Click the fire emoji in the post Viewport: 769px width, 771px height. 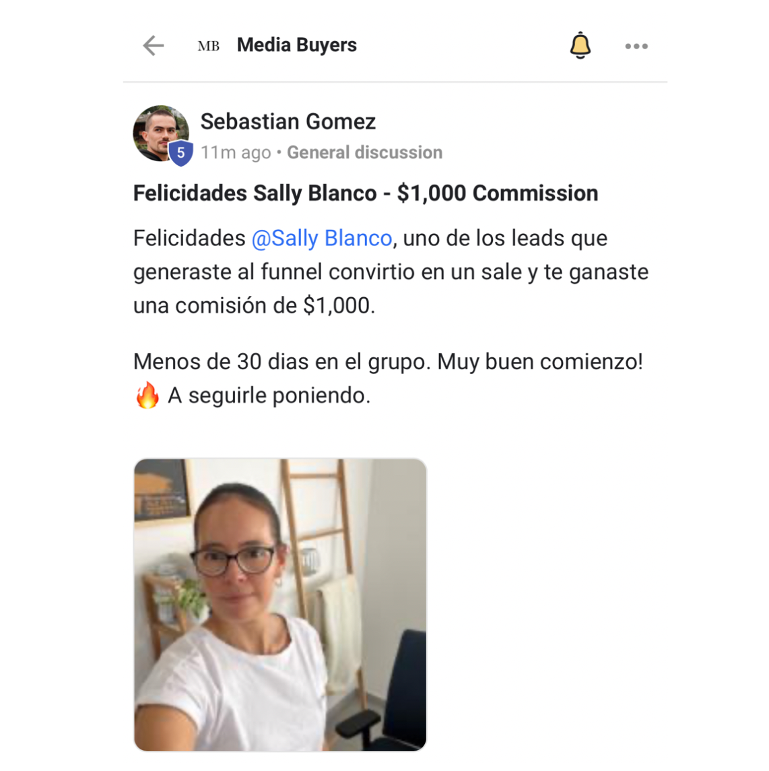coord(147,395)
